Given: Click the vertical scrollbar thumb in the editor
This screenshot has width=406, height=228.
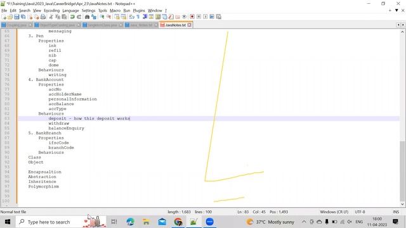Looking at the screenshot, I should (402, 171).
